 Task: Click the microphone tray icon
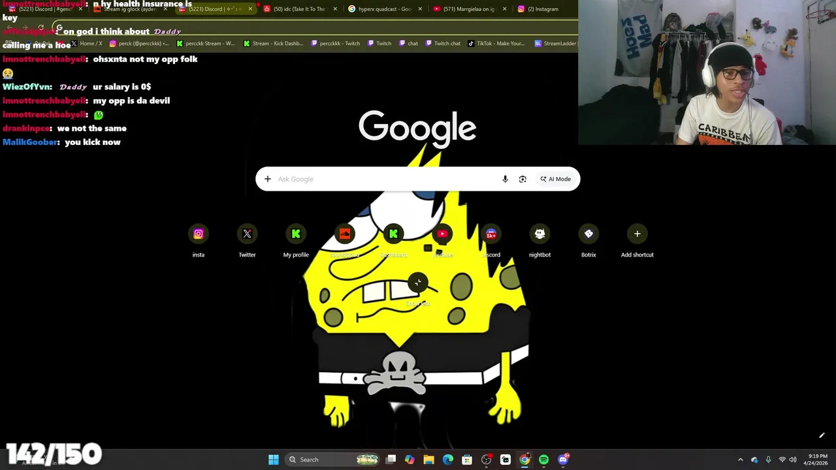(x=768, y=460)
